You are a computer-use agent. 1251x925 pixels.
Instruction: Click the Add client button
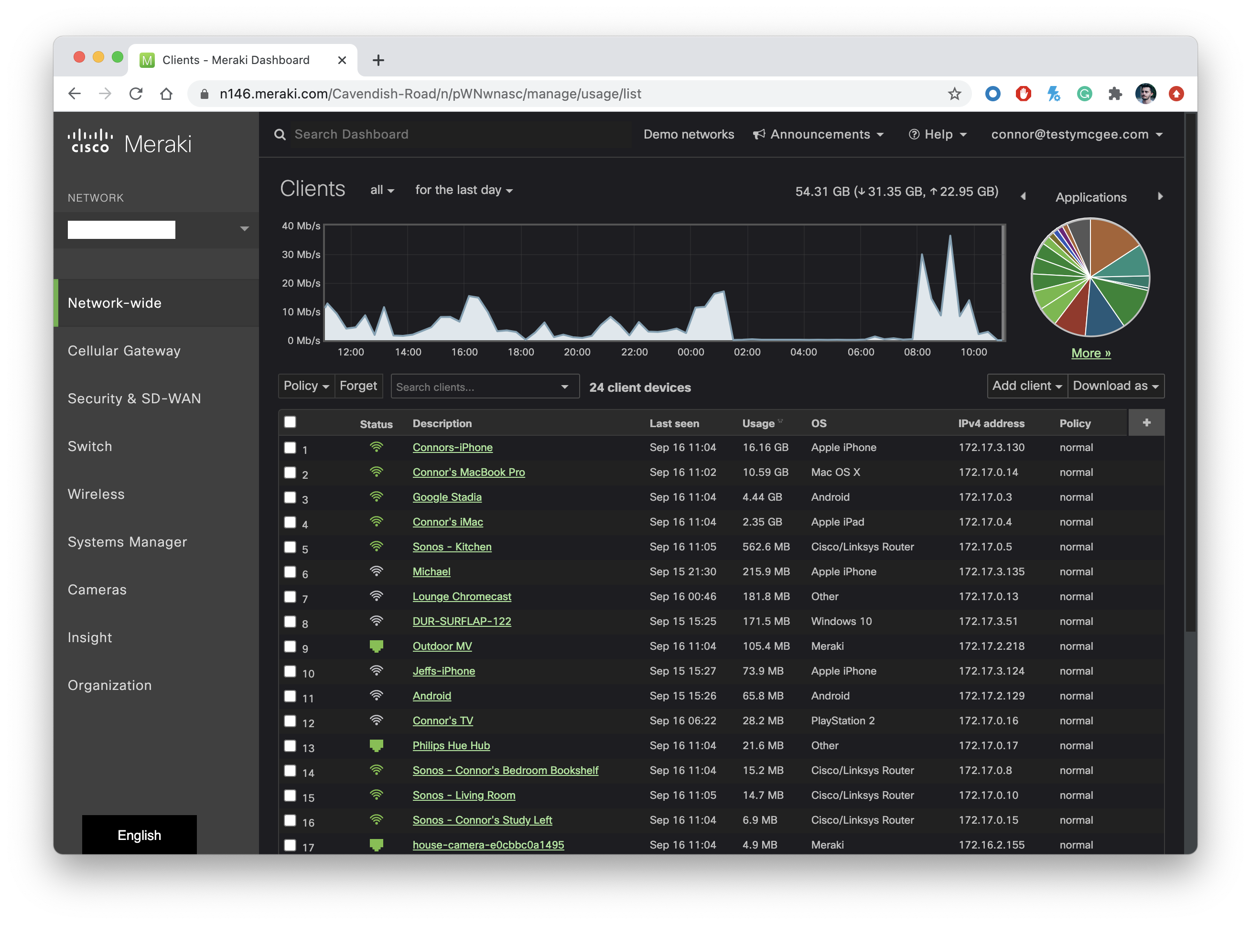tap(1026, 386)
